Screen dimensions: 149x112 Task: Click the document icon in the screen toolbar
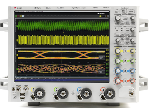click(23, 16)
